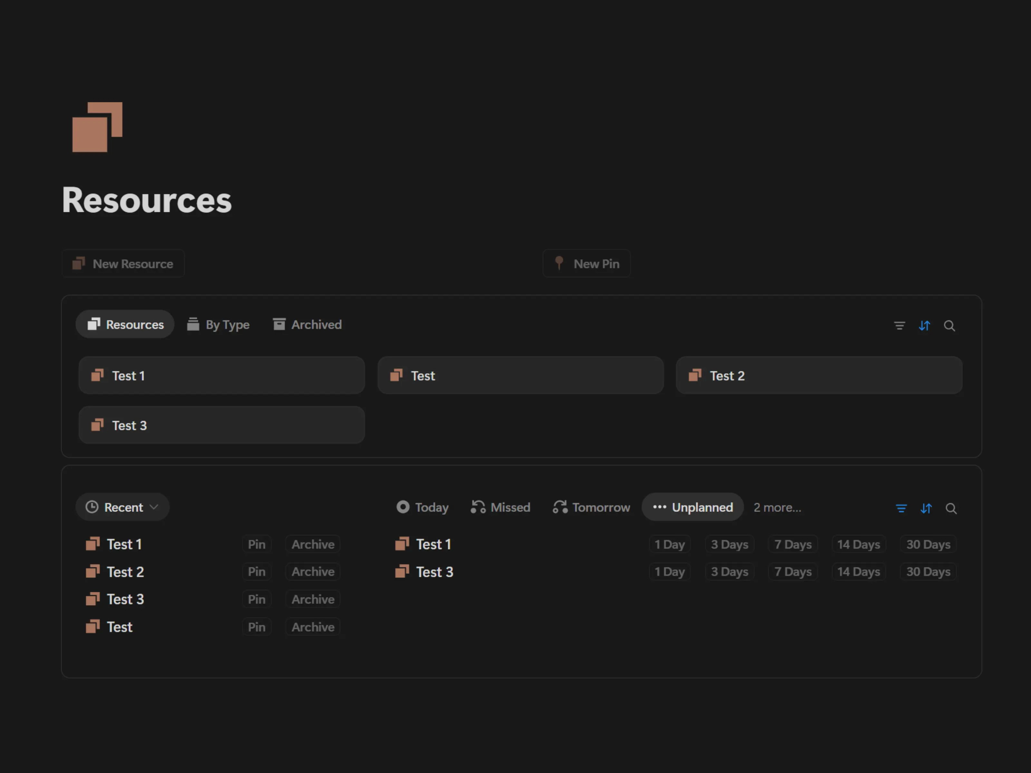The height and width of the screenshot is (773, 1031).
Task: Select the Today view tab
Action: coord(422,507)
